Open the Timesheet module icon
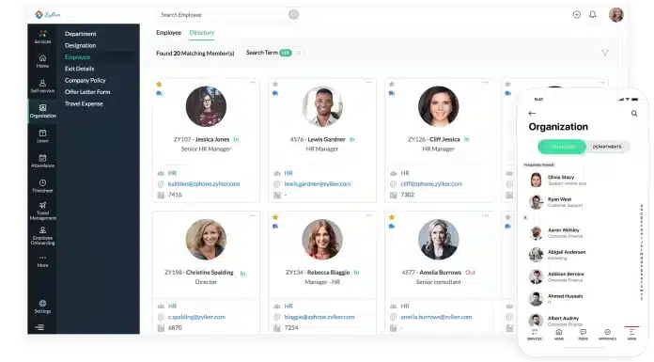The width and height of the screenshot is (654, 362). (42, 186)
